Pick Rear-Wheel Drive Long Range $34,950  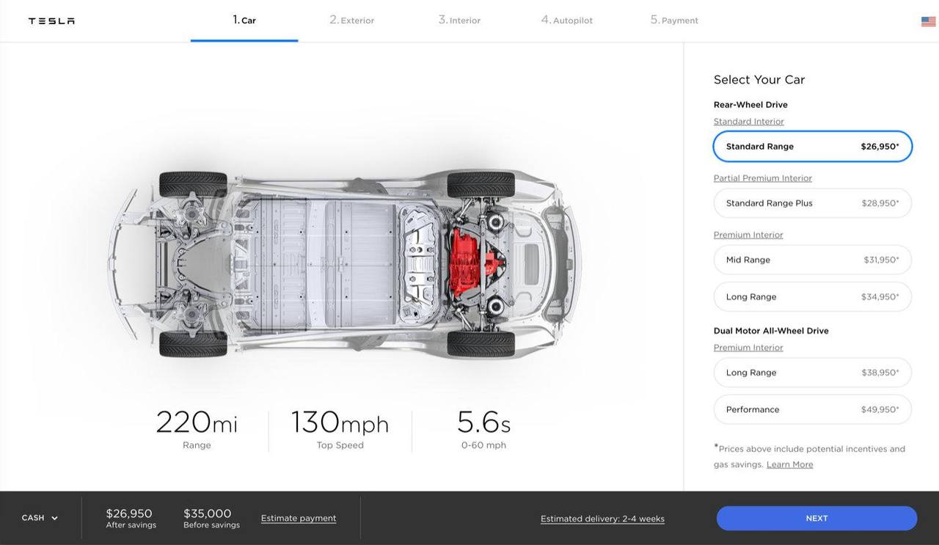click(812, 297)
